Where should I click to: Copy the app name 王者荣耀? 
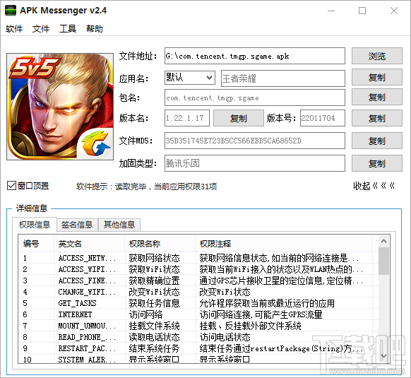pos(377,77)
